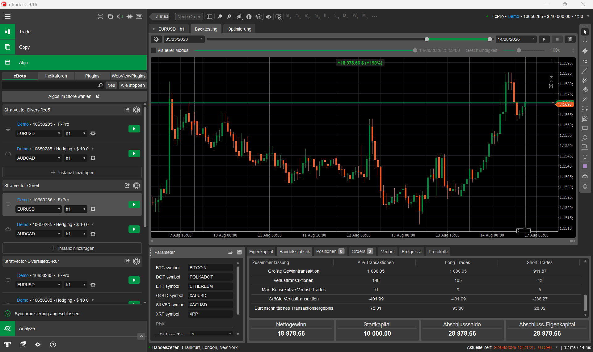Run StratVector Diversified5 EURUSD instance
The height and width of the screenshot is (352, 593).
(x=134, y=129)
